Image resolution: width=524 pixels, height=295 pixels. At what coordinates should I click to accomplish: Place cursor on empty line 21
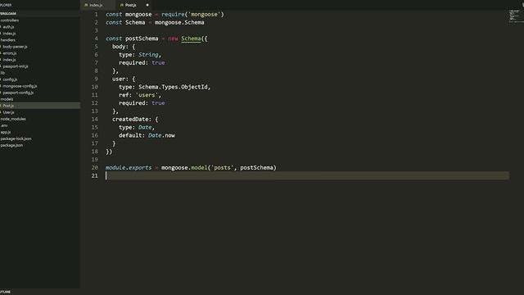coord(307,175)
